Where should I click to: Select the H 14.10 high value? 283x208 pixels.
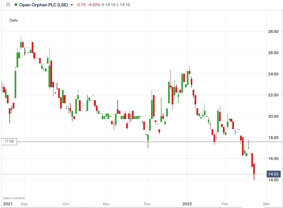(109, 5)
